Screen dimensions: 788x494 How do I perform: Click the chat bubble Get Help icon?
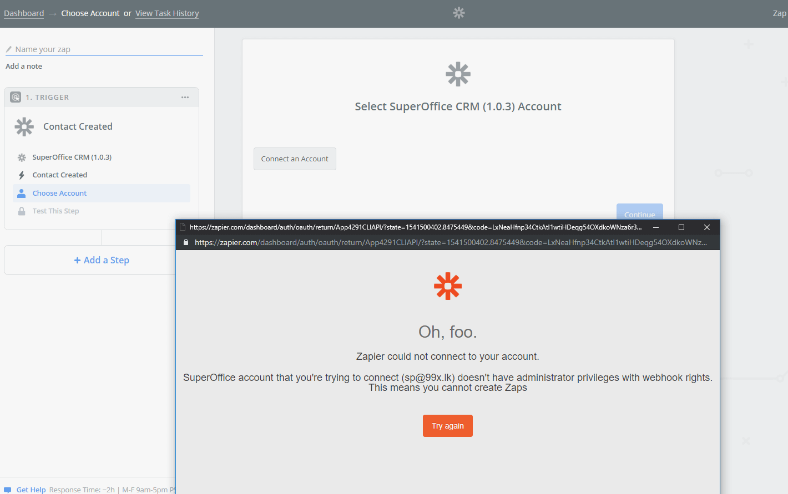[x=8, y=490]
